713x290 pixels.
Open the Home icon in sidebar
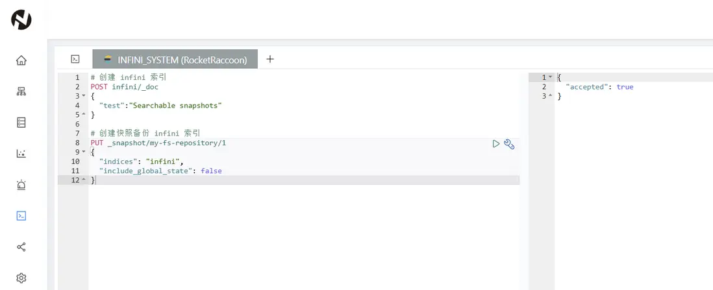tap(21, 60)
